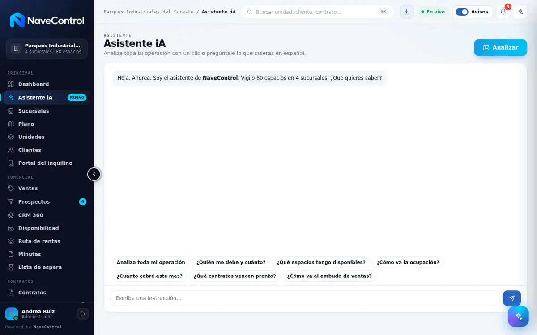Open the Plano map view
The image size is (537, 335).
point(47,124)
